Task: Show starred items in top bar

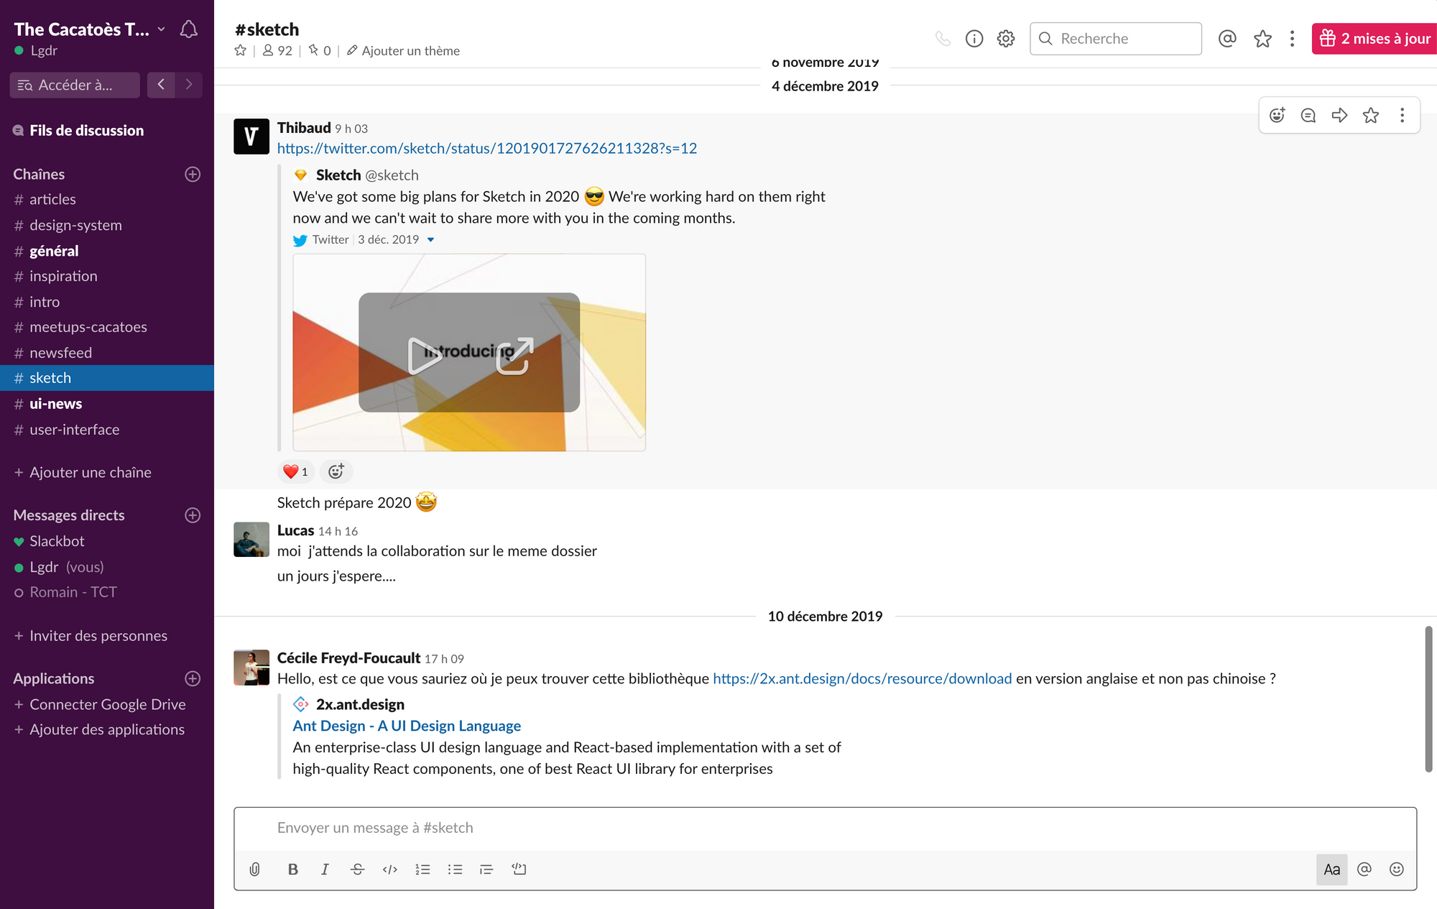Action: [1262, 39]
